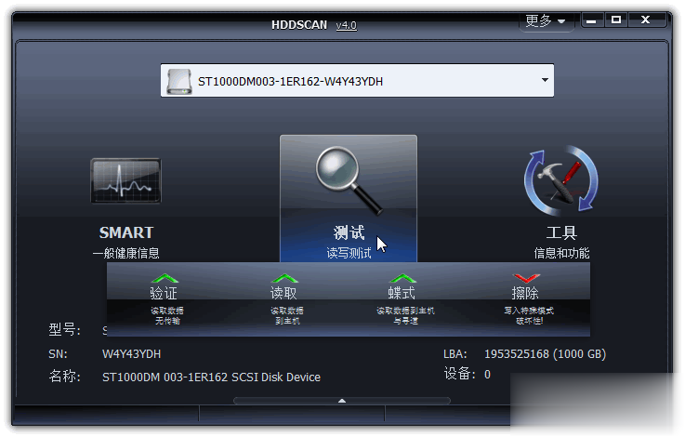The image size is (685, 437).
Task: Click the 测试 读写测试 label
Action: click(349, 243)
